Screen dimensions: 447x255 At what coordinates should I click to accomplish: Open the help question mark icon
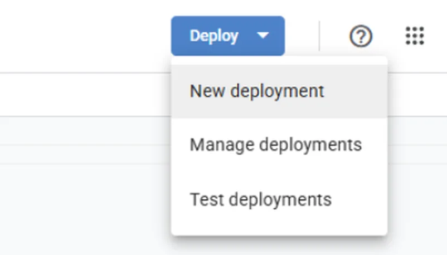pyautogui.click(x=361, y=36)
